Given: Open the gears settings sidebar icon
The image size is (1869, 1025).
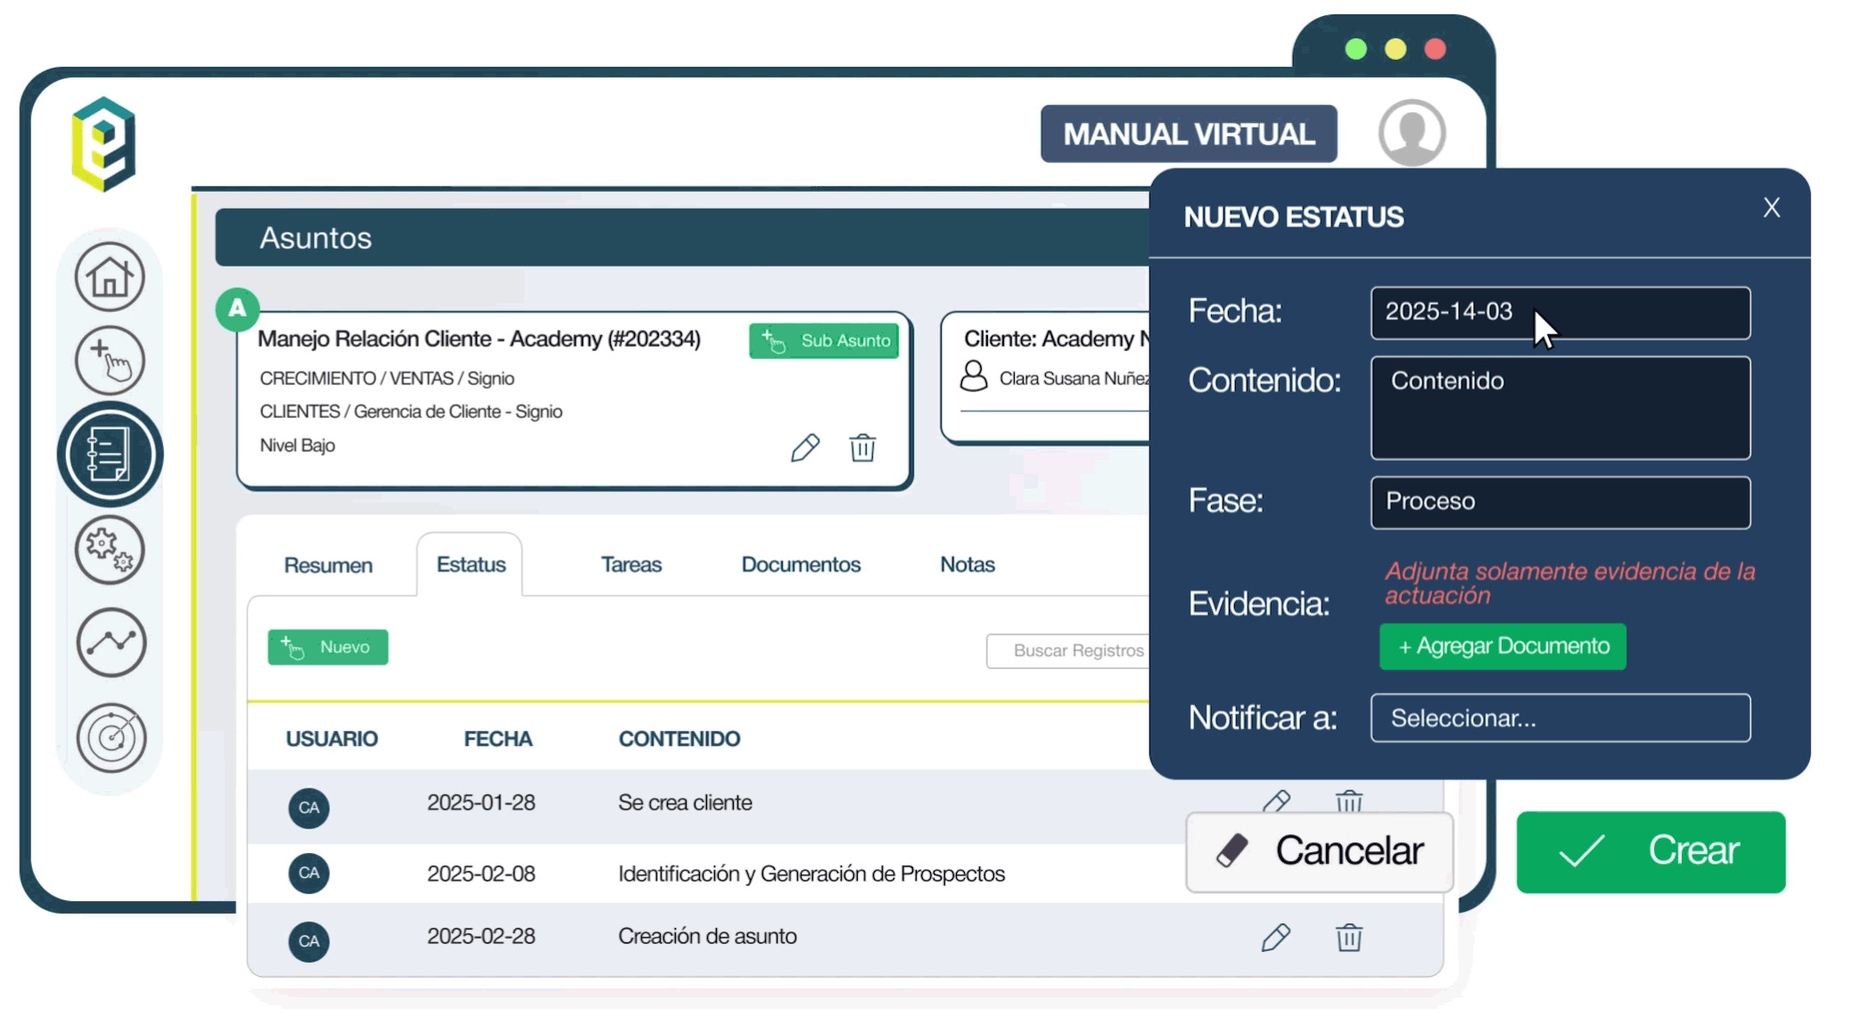Looking at the screenshot, I should [109, 550].
